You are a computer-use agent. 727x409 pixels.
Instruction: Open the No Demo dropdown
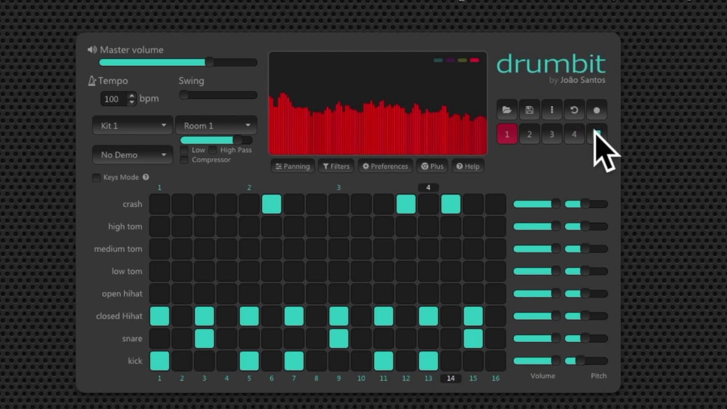pos(132,155)
